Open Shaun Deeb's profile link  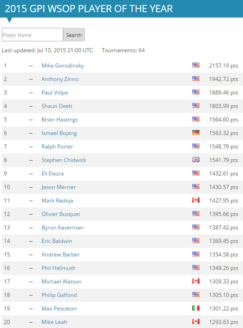click(x=57, y=106)
